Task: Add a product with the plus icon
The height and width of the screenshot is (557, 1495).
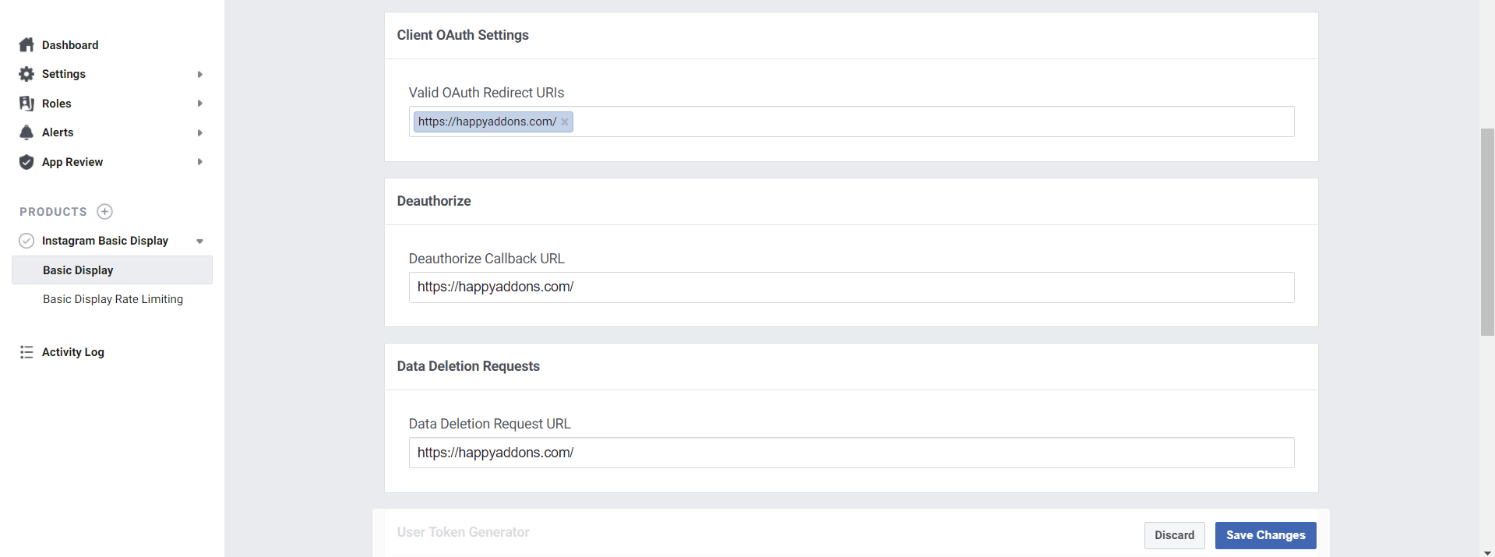Action: pyautogui.click(x=104, y=211)
